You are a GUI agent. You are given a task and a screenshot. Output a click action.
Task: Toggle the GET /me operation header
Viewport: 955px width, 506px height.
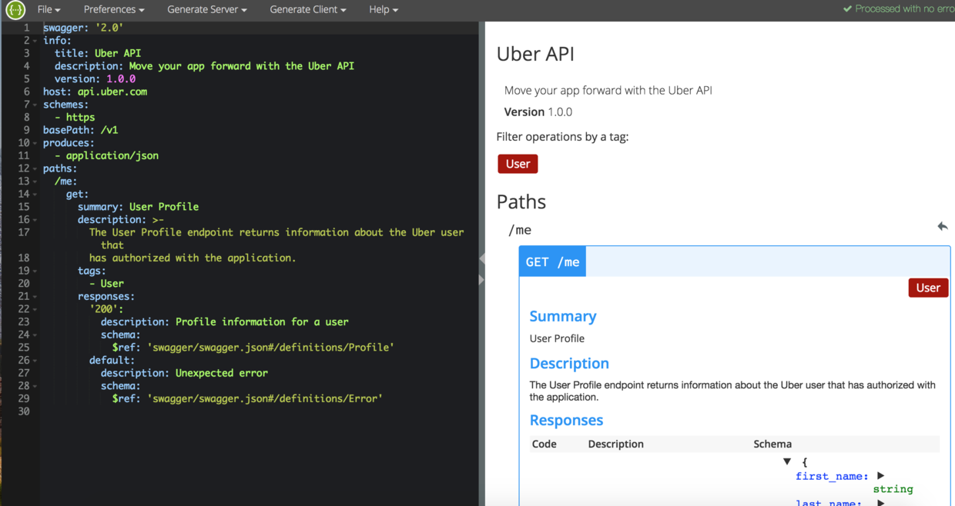coord(552,261)
